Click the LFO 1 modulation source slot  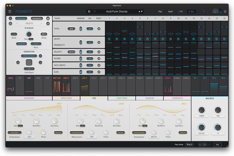pyautogui.click(x=85, y=85)
